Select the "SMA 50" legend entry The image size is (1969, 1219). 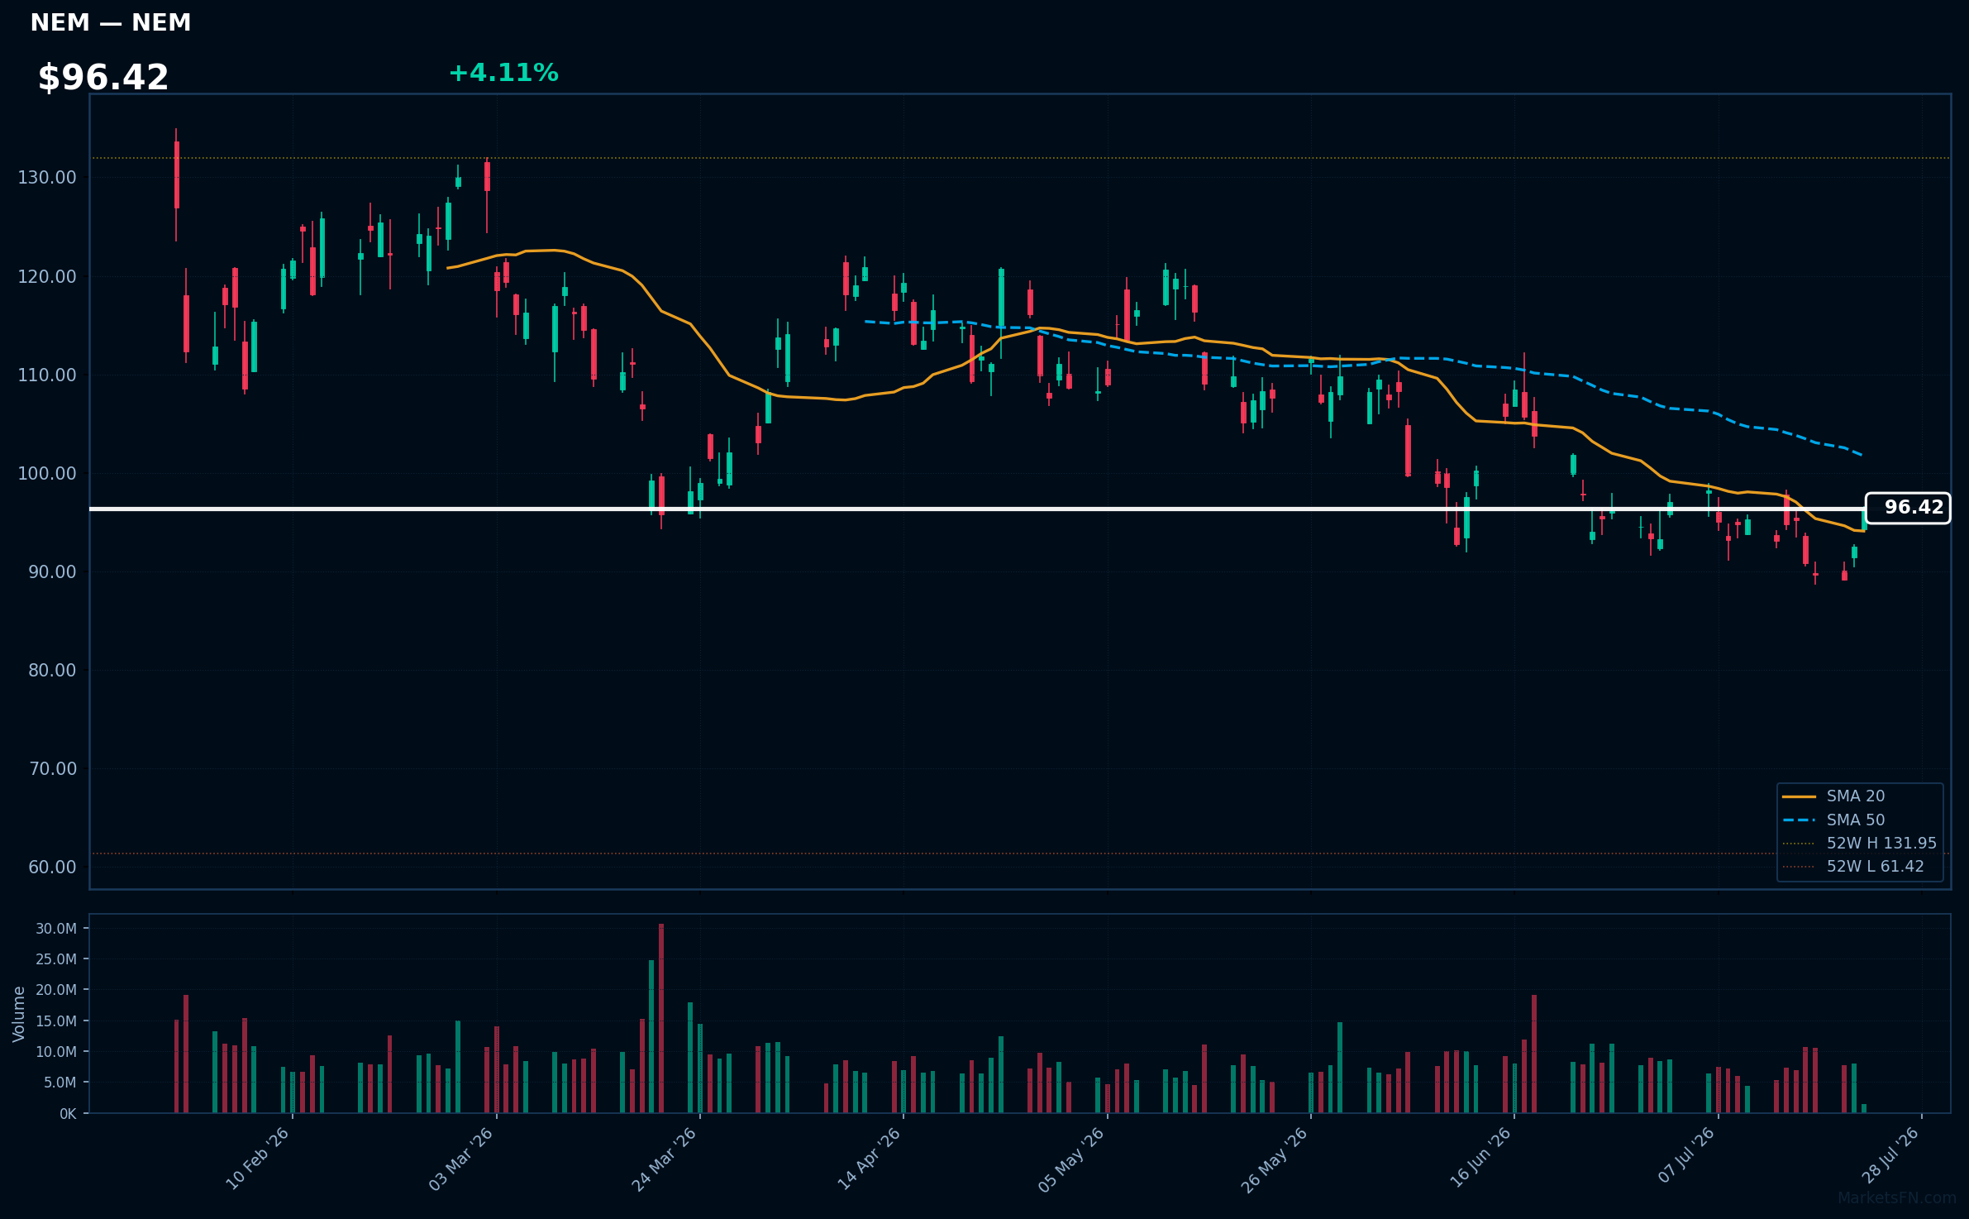1834,820
